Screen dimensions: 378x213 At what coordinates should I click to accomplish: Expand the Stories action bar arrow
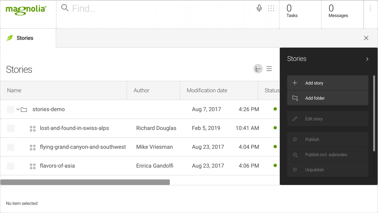pos(367,59)
